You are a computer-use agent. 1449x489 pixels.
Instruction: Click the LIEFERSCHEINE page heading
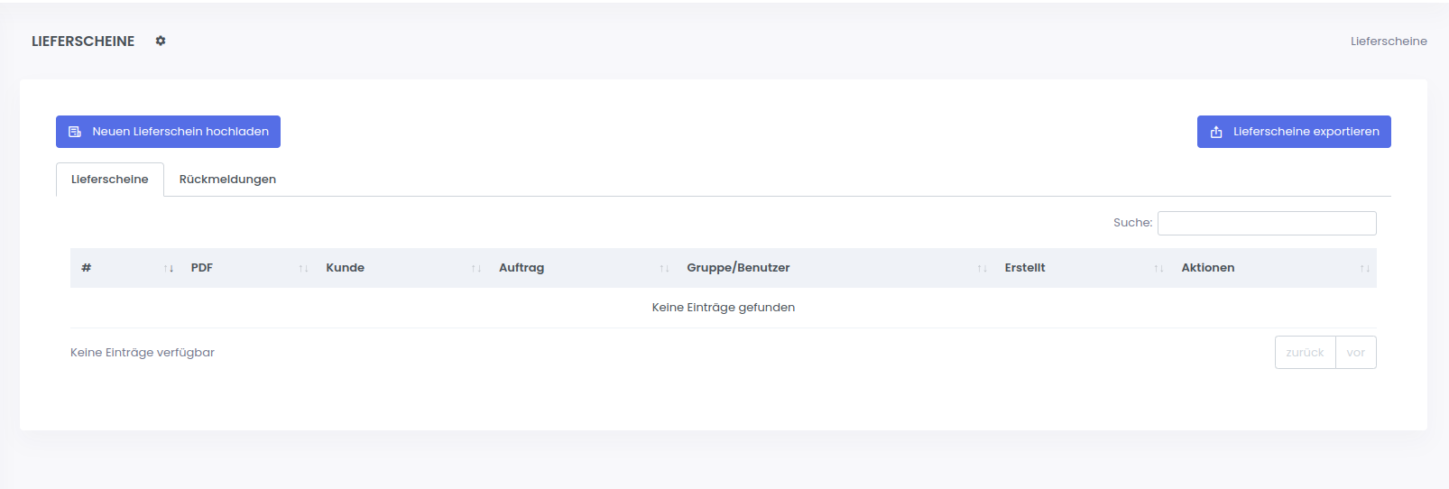point(83,42)
